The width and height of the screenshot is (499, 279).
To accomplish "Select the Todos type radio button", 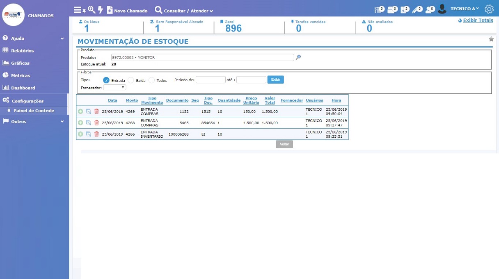I will (x=152, y=80).
